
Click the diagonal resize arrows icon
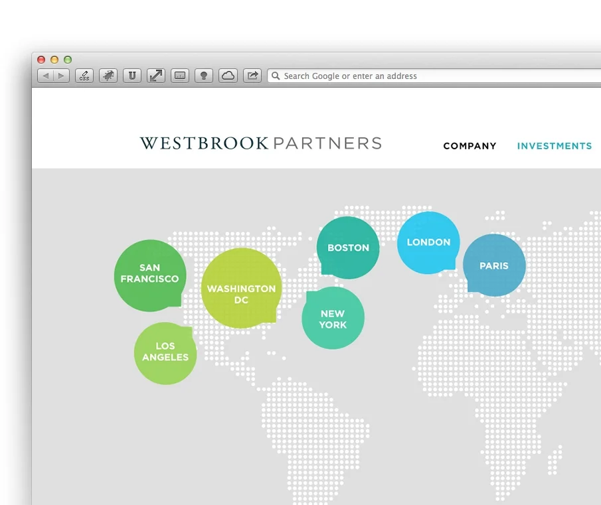[156, 76]
